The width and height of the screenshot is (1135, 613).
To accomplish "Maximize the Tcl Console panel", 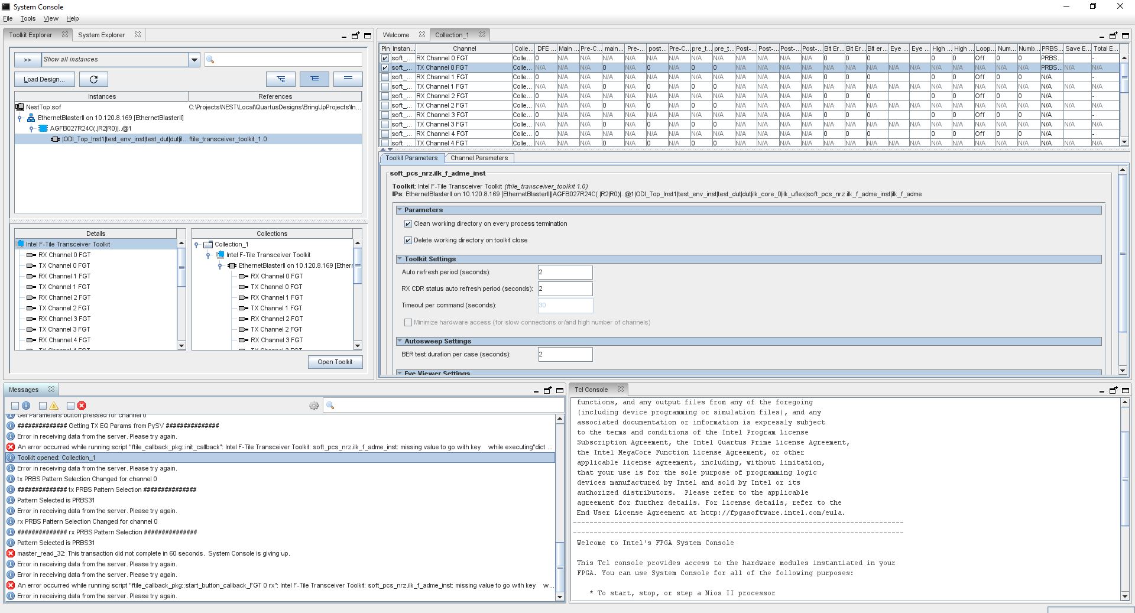I will tap(1126, 390).
